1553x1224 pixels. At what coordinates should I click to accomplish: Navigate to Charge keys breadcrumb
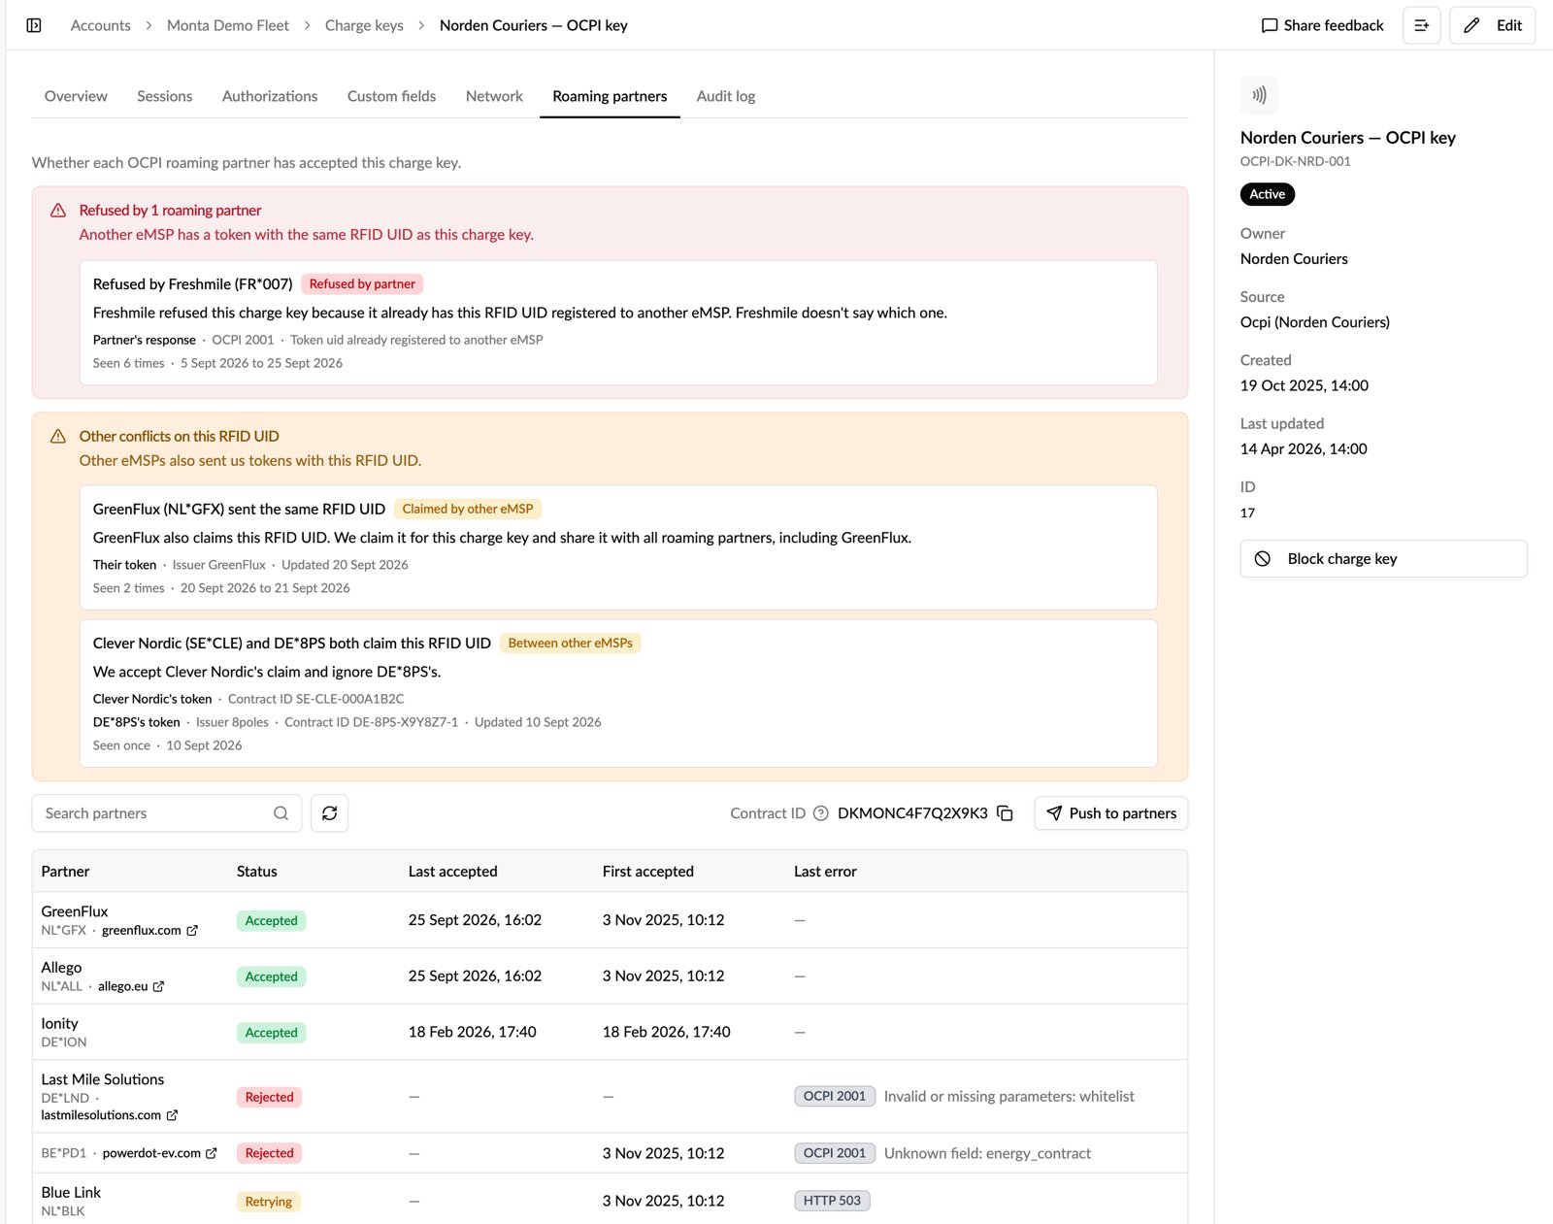(364, 25)
